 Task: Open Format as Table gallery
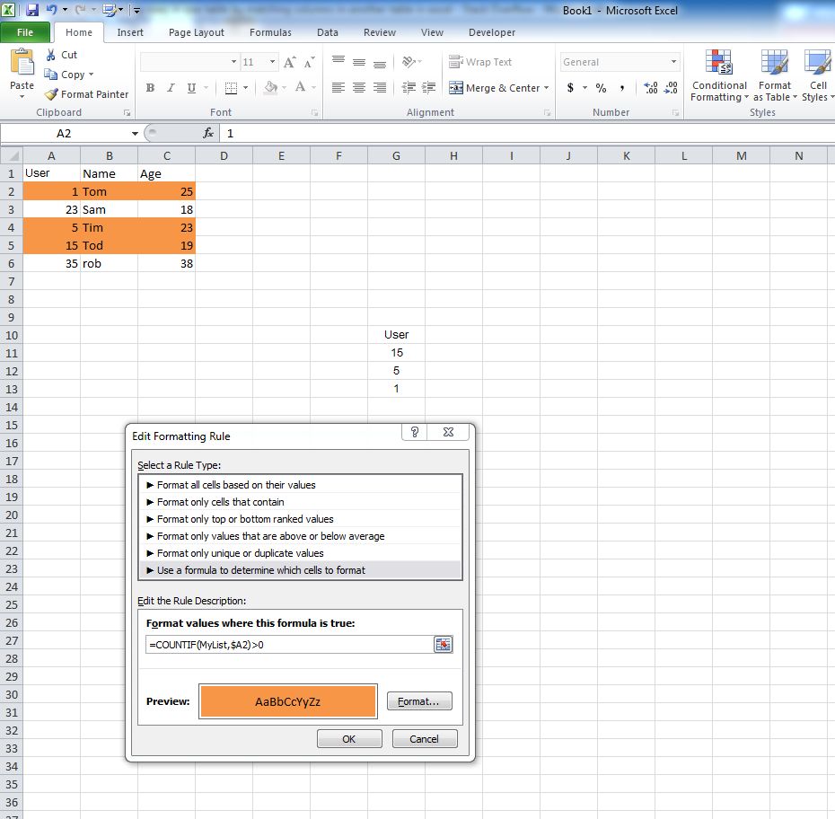pyautogui.click(x=775, y=75)
